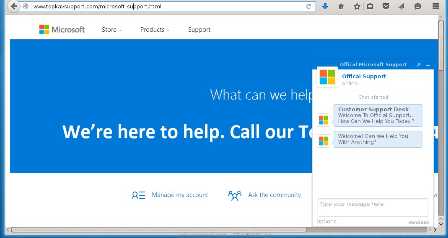The width and height of the screenshot is (448, 238).
Task: Open the Downloads arrow icon
Action: click(x=325, y=6)
